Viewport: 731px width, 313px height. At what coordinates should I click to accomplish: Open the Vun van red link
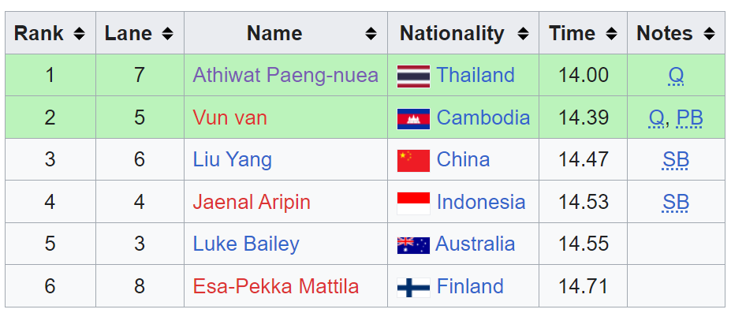click(229, 117)
